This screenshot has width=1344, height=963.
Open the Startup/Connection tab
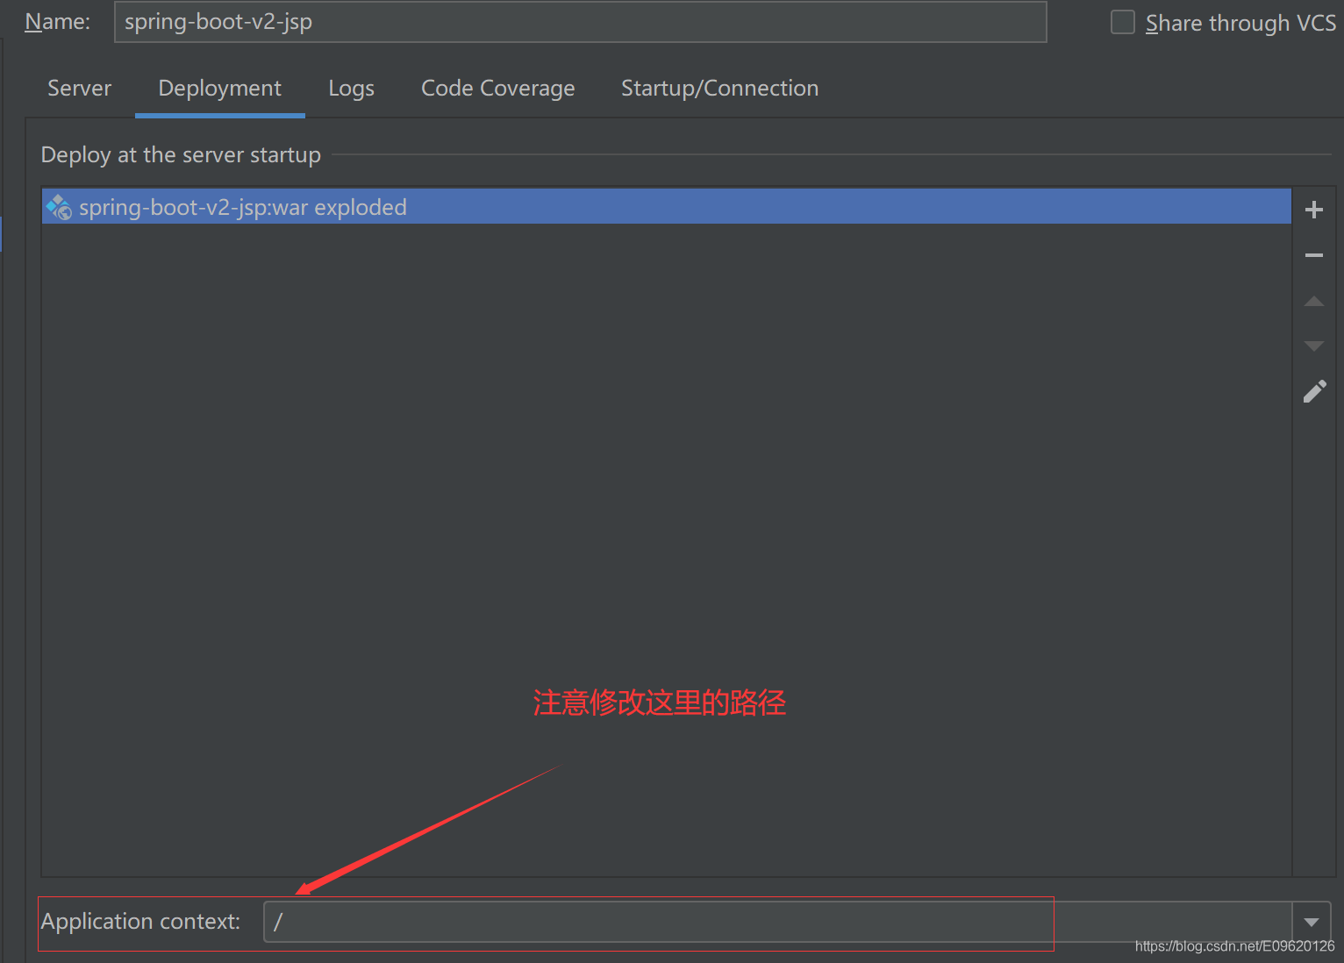[720, 89]
